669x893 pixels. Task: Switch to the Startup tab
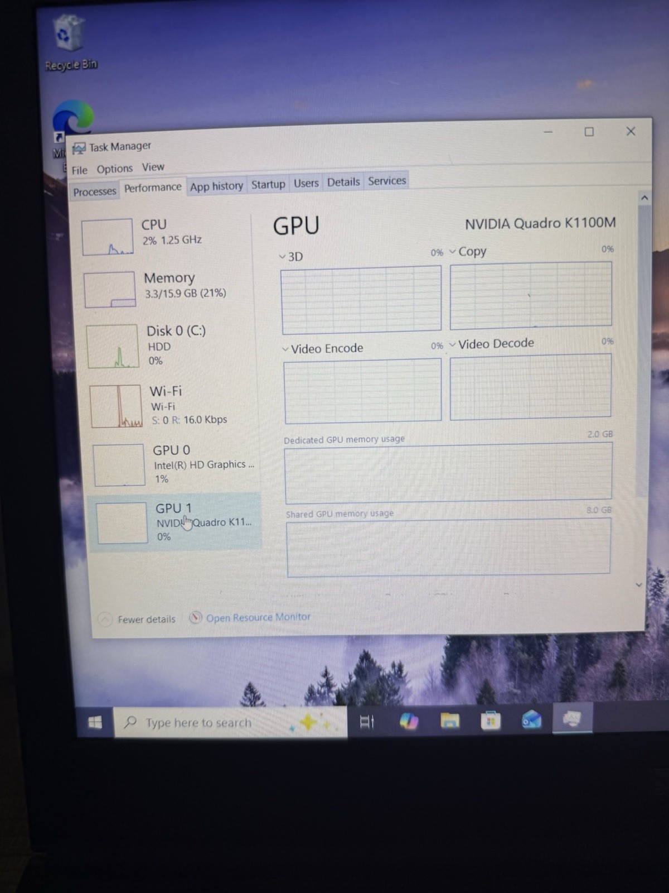pos(268,184)
